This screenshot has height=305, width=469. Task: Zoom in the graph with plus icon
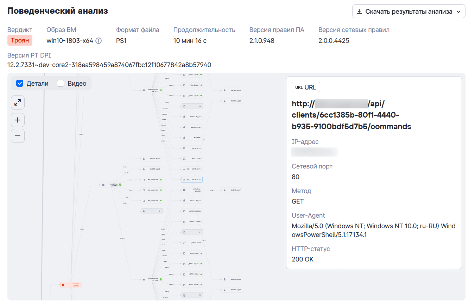[18, 120]
